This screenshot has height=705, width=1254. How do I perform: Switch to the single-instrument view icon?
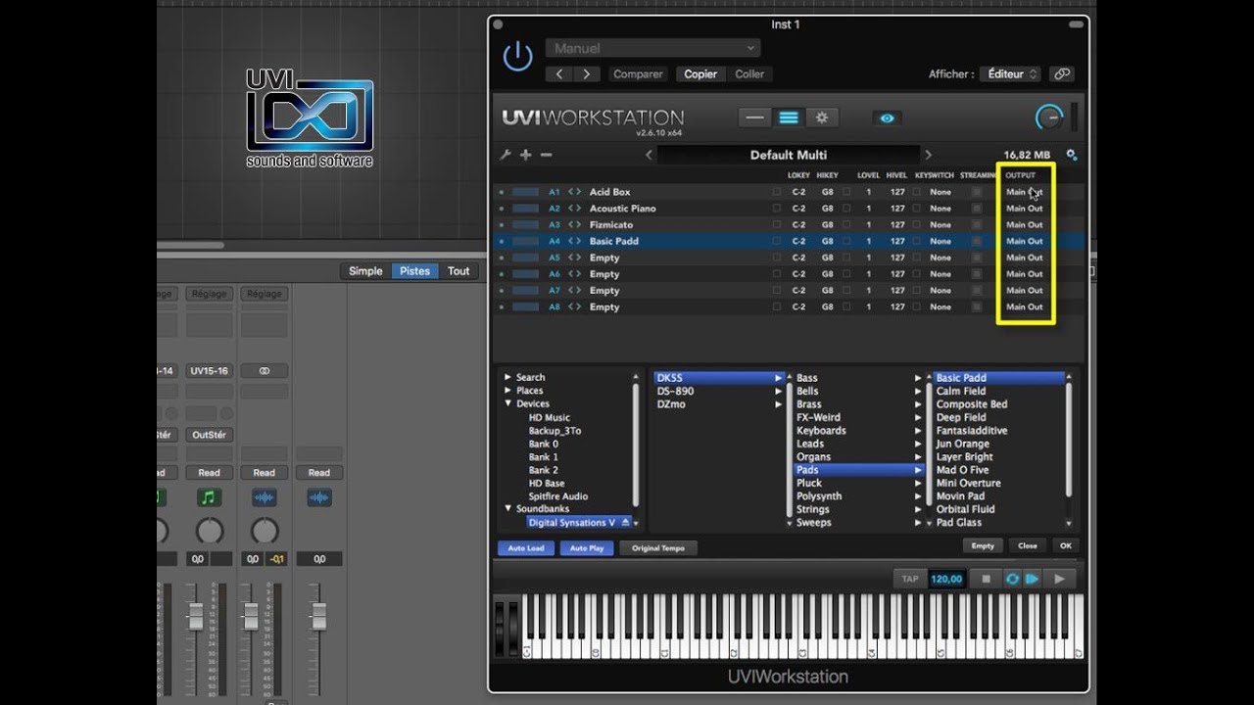[x=754, y=117]
